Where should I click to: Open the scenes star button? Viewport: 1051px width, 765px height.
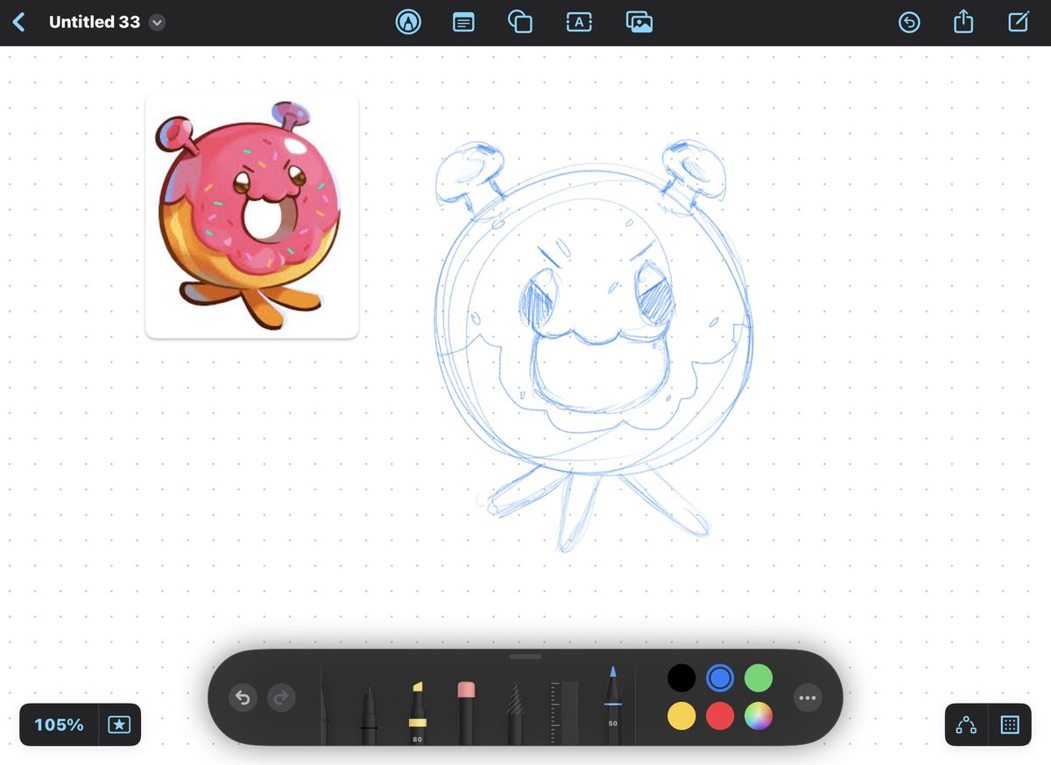(x=120, y=725)
